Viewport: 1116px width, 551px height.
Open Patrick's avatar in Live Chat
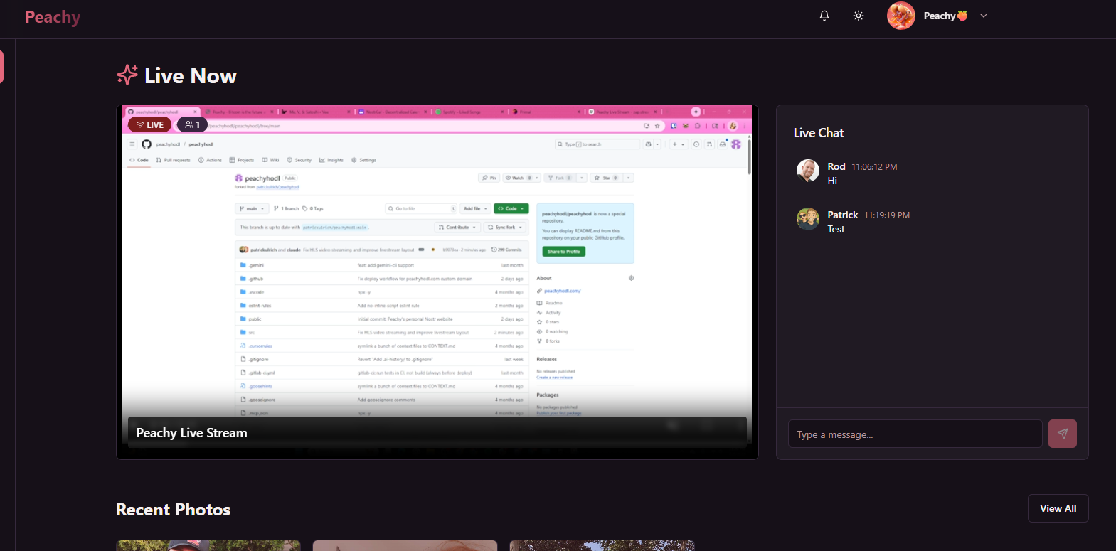pyautogui.click(x=808, y=219)
